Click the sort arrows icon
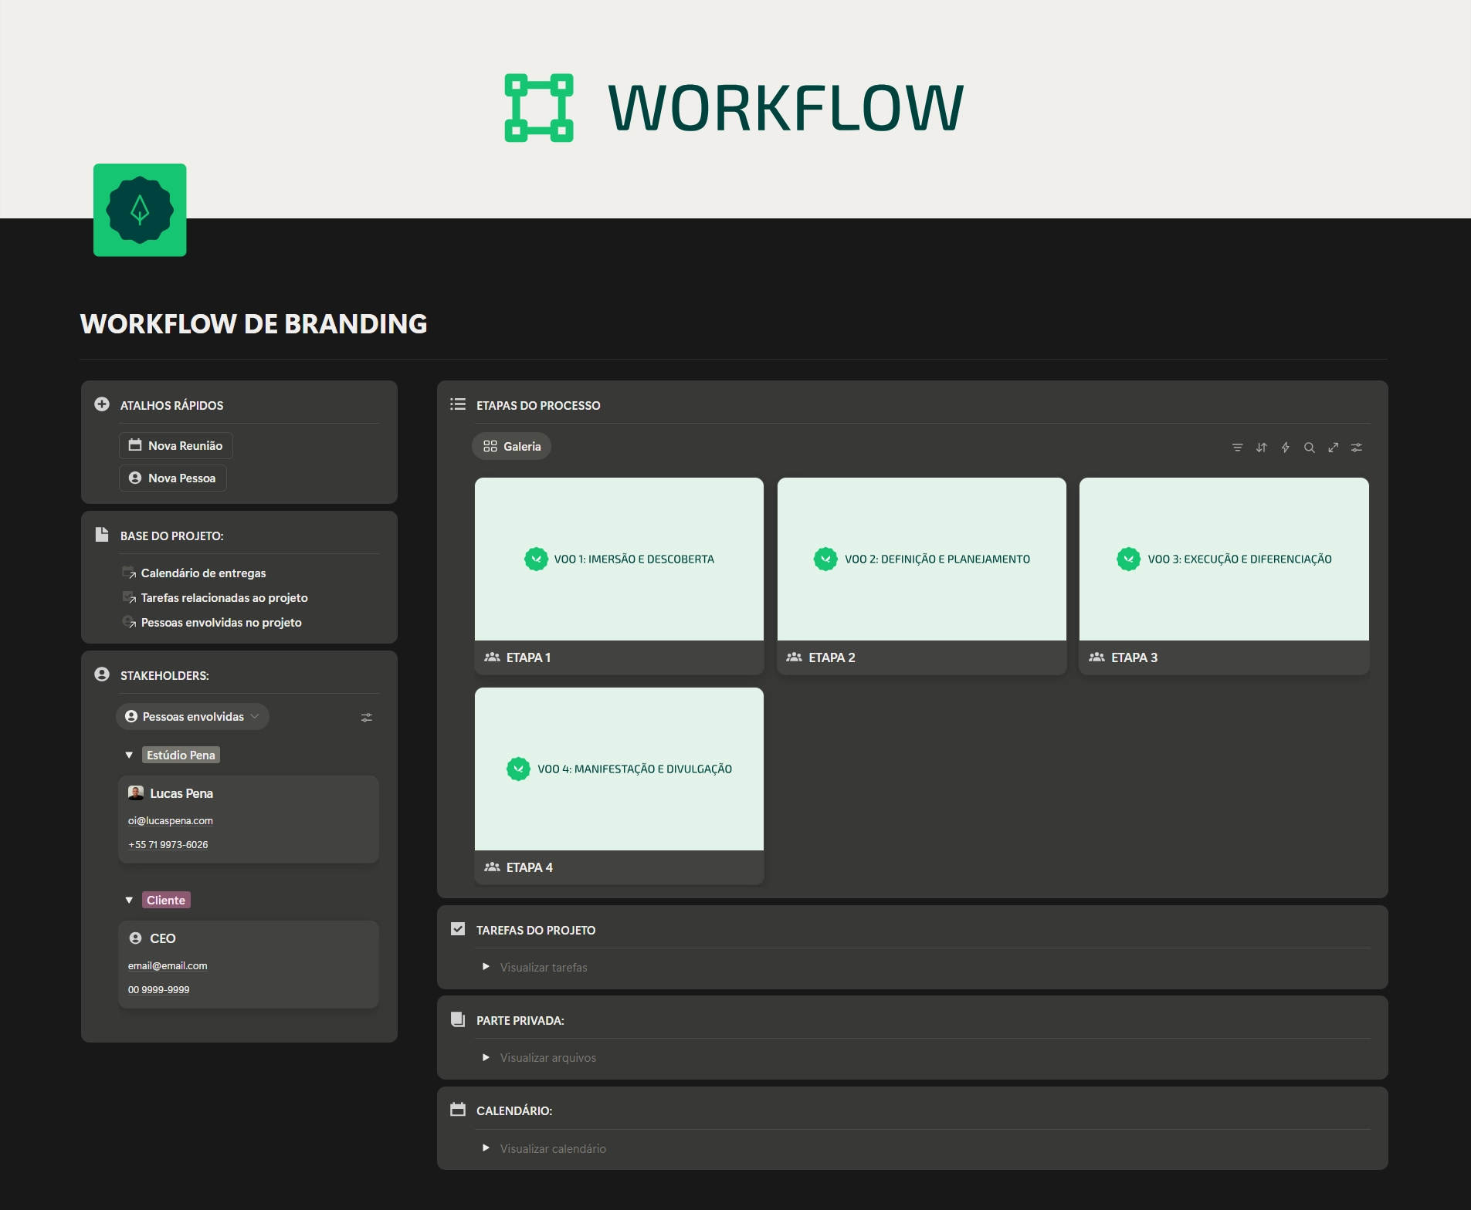 click(x=1261, y=448)
